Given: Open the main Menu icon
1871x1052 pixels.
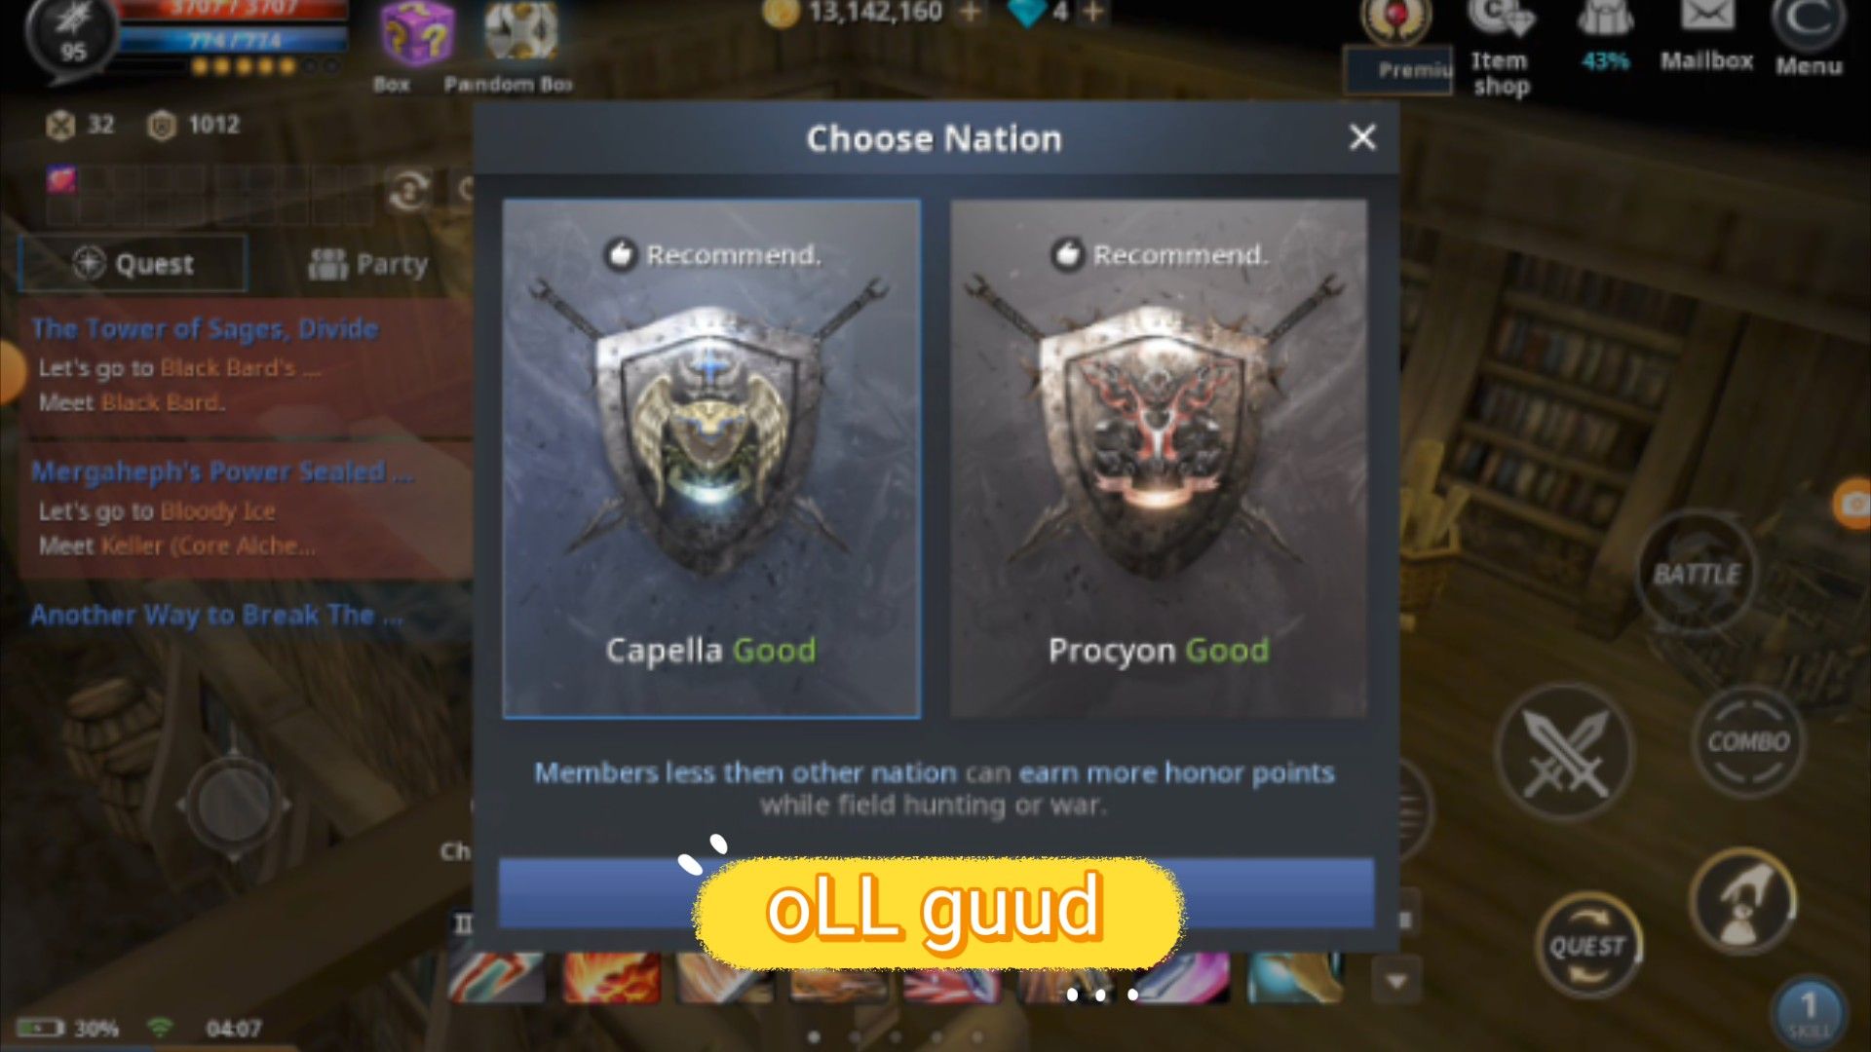Looking at the screenshot, I should [1809, 37].
